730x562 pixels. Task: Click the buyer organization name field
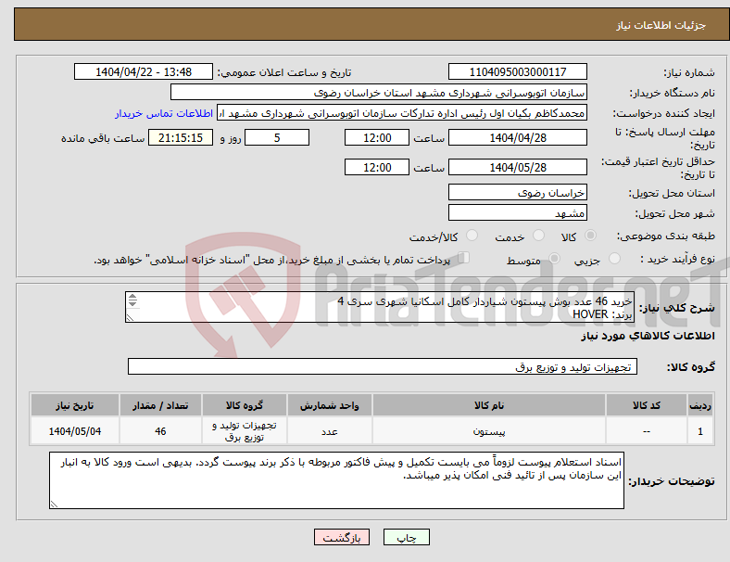379,92
